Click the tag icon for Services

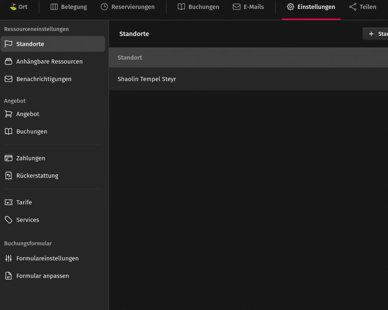(x=9, y=220)
